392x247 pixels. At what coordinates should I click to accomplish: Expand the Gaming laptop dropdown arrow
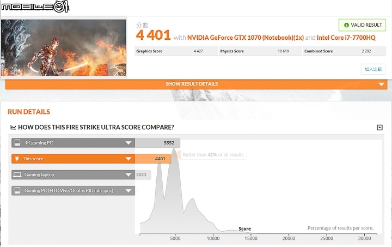[x=128, y=174]
